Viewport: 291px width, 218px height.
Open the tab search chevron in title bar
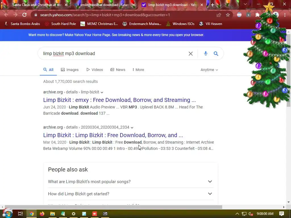click(x=245, y=4)
